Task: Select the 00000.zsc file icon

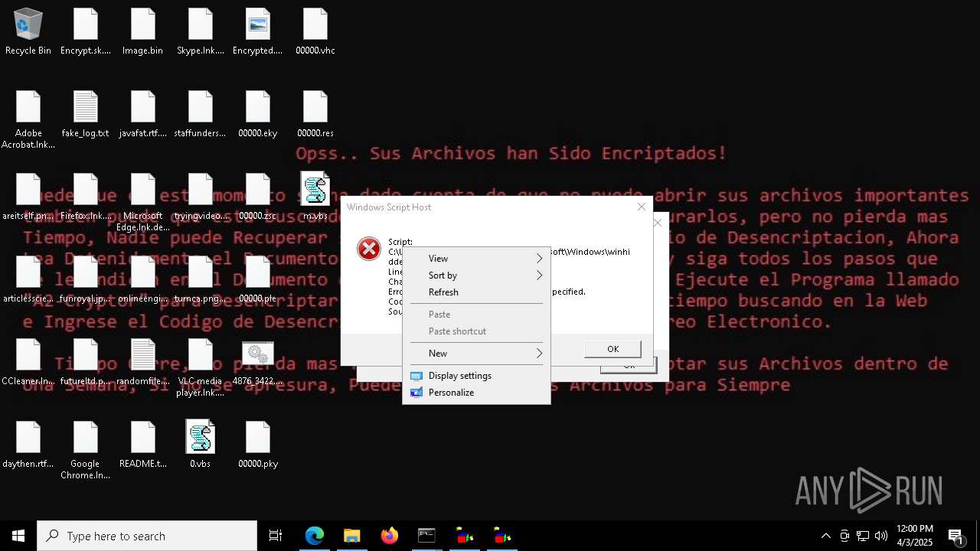Action: [x=258, y=197]
